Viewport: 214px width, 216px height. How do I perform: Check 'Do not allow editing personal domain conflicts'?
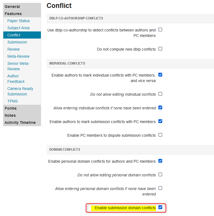160,174
